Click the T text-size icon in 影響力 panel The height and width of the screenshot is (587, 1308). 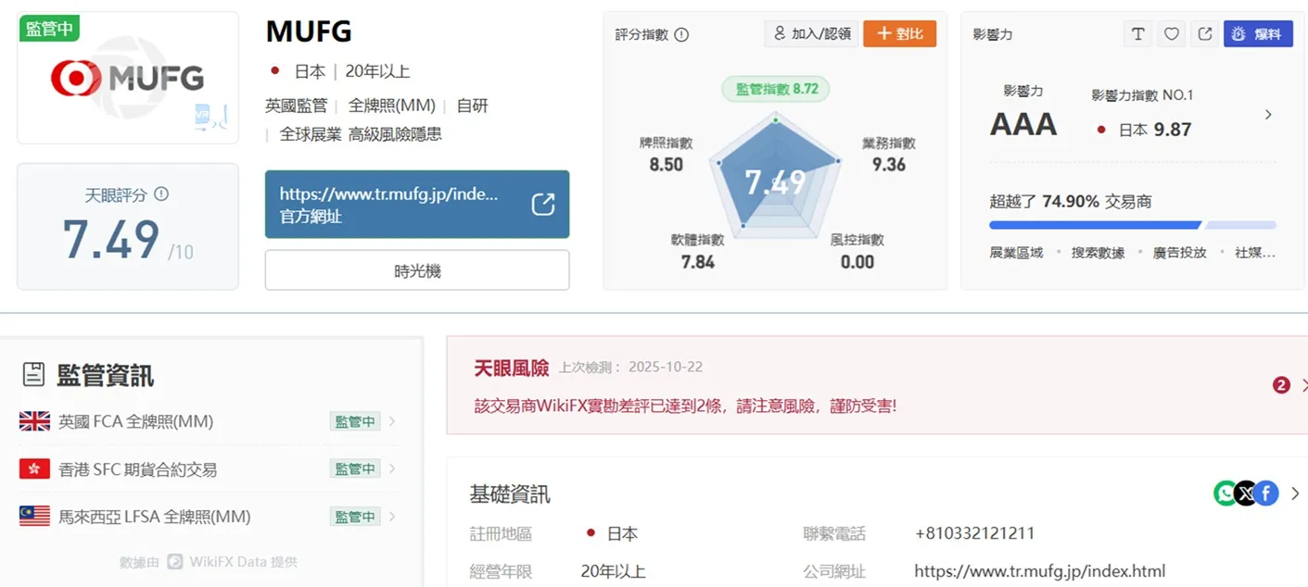coord(1137,33)
